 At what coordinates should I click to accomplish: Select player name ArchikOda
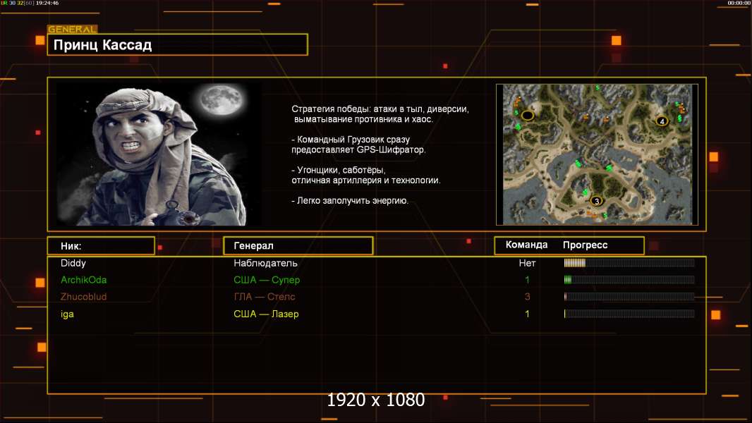[83, 280]
